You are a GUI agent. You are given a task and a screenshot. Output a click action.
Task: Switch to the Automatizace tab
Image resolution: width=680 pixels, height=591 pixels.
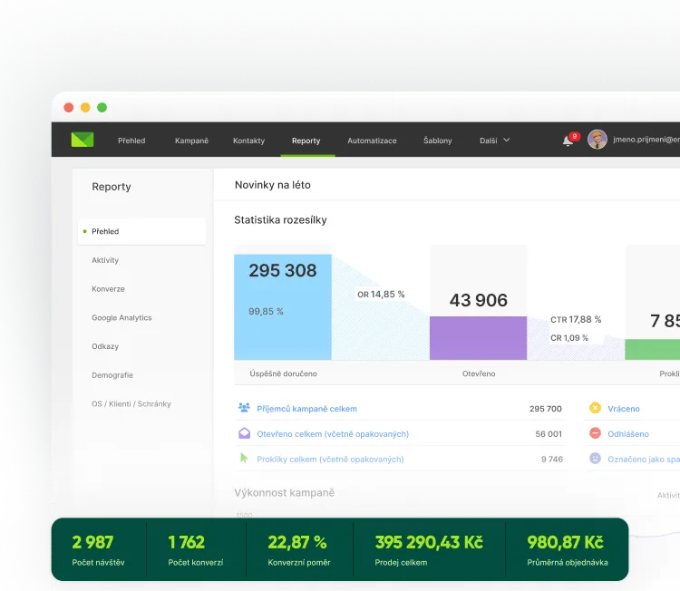click(372, 140)
